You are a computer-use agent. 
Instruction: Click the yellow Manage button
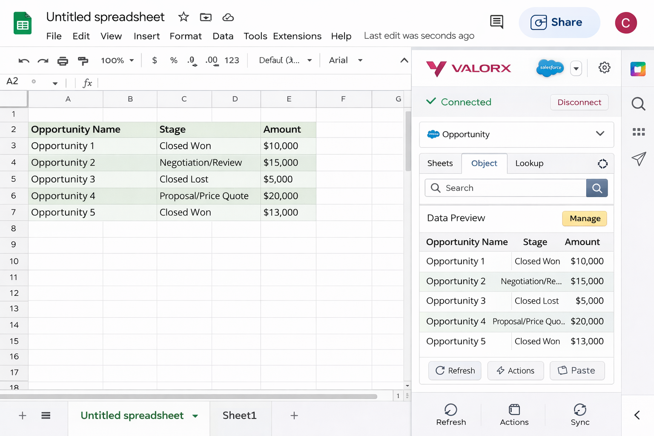[585, 218]
